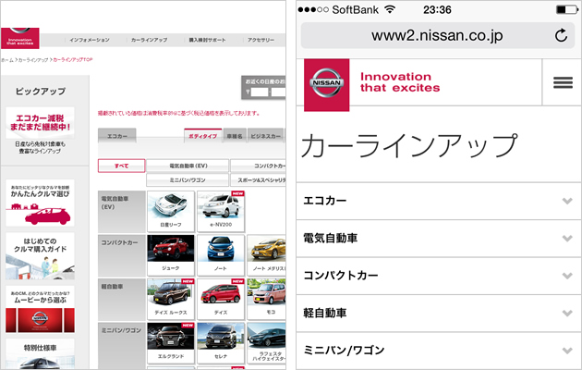The height and width of the screenshot is (370, 582).
Task: Switch to the 車種名 tab
Action: click(235, 136)
